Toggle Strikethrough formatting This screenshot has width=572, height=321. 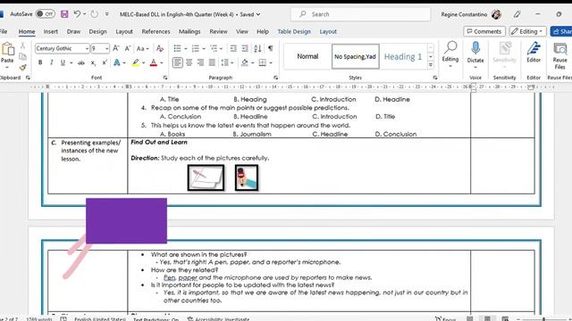click(x=81, y=62)
